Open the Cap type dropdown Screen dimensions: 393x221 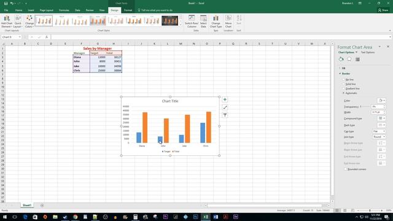tap(379, 131)
